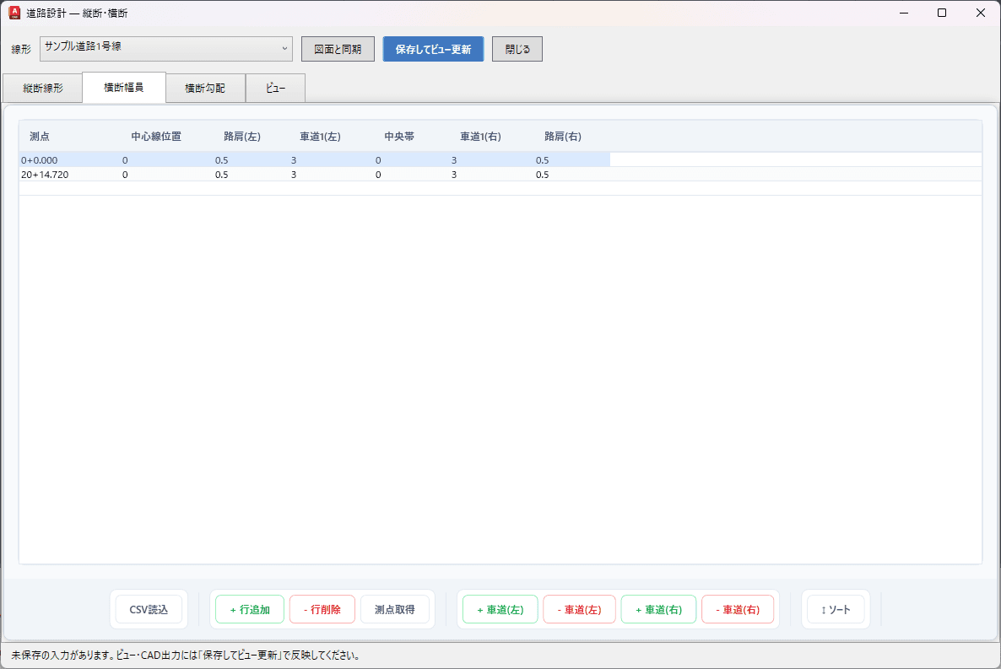Click the 図面と同期 button
The width and height of the screenshot is (1001, 669).
coord(338,49)
